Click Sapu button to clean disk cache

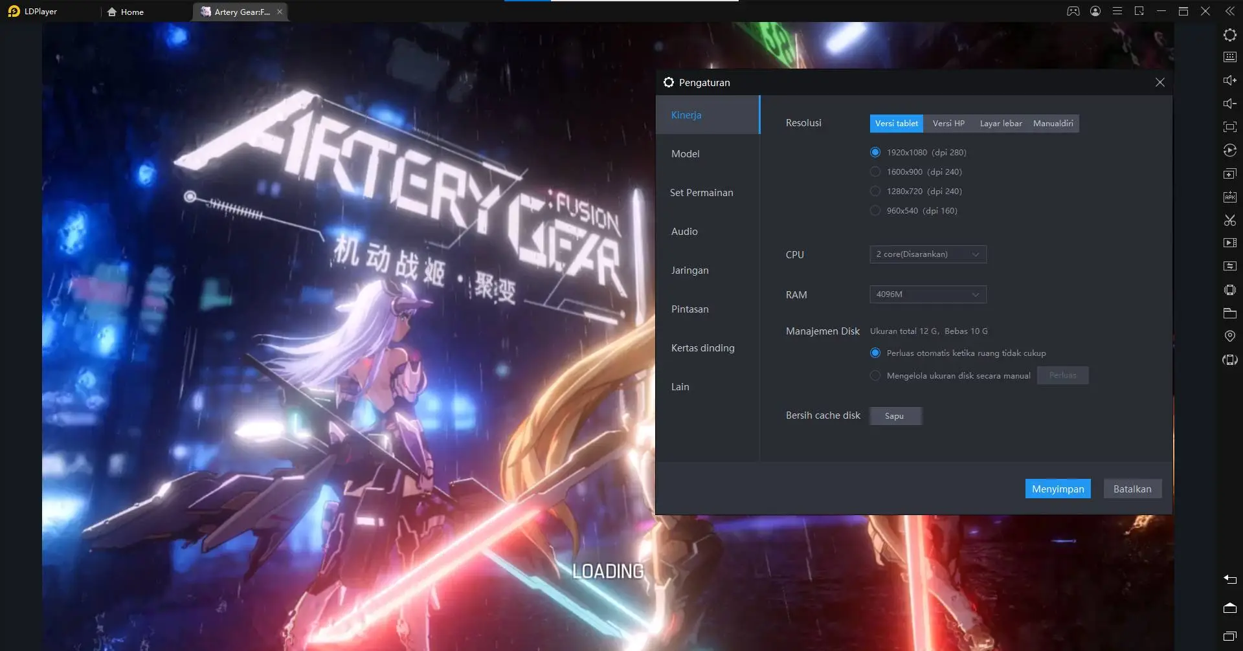[895, 415]
